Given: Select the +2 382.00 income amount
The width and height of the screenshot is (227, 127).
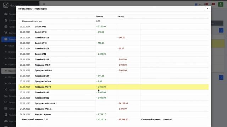Looking at the screenshot, I should 101,54.
